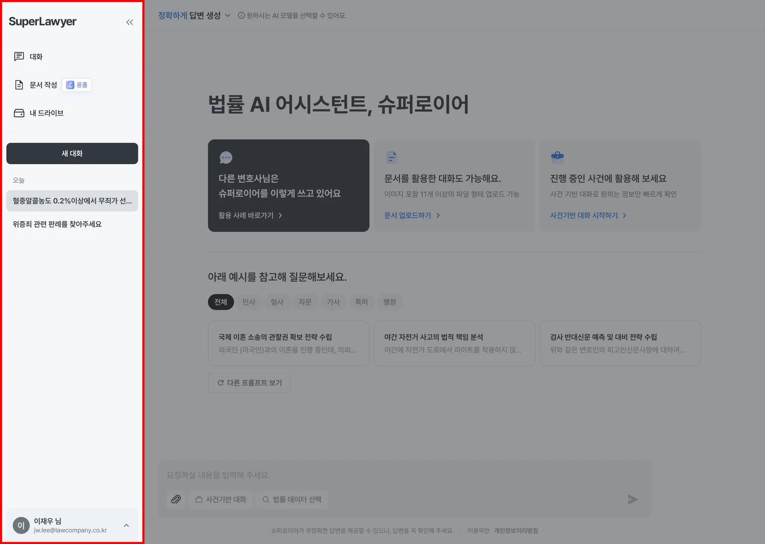Image resolution: width=765 pixels, height=544 pixels.
Task: Toggle 사건기반 대화 option
Action: [x=221, y=499]
